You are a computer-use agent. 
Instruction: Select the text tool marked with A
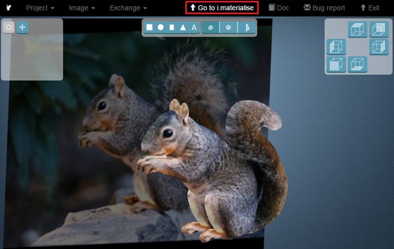[193, 27]
